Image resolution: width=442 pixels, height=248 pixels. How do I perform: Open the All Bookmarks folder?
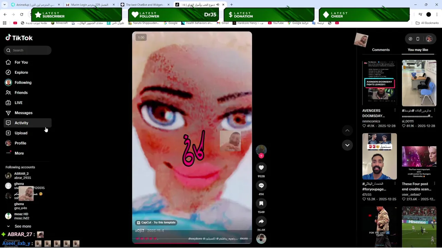coord(427,23)
